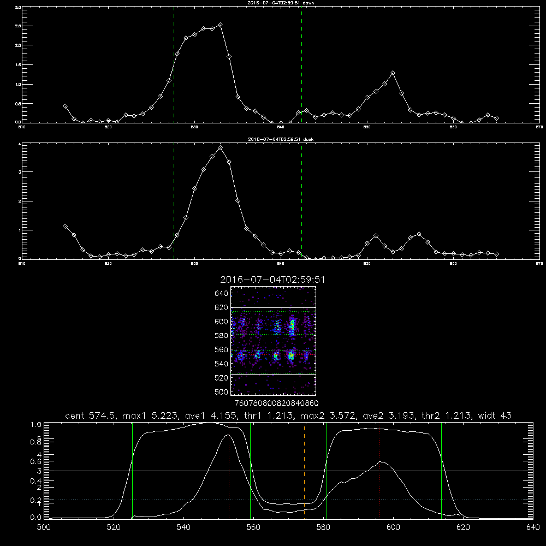Image resolution: width=546 pixels, height=546 pixels.
Task: Click the '2016-07-04T02:59:51 dawn' plot title
Action: (x=281, y=3)
